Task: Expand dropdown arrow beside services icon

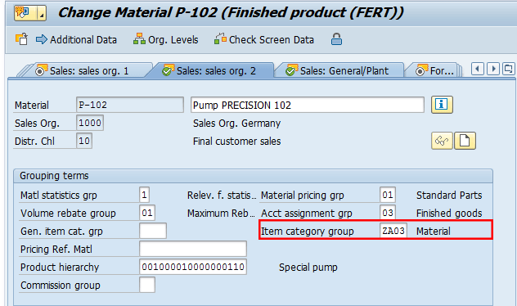Action: point(42,13)
